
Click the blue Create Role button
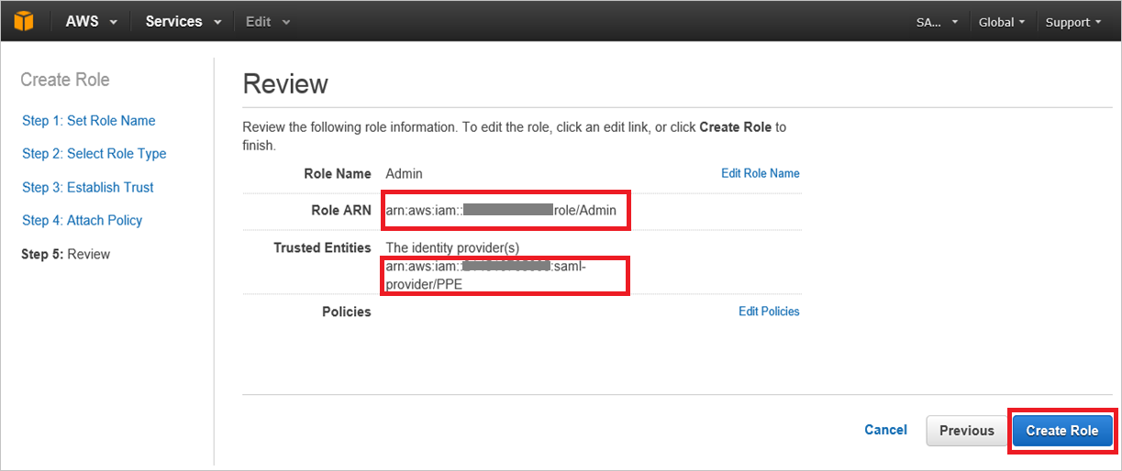(x=1061, y=431)
